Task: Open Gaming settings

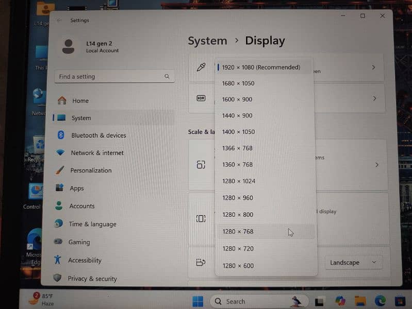Action: tap(79, 242)
